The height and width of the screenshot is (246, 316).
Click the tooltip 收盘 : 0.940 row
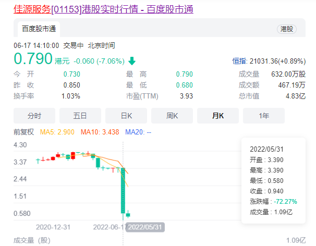tap(266, 191)
